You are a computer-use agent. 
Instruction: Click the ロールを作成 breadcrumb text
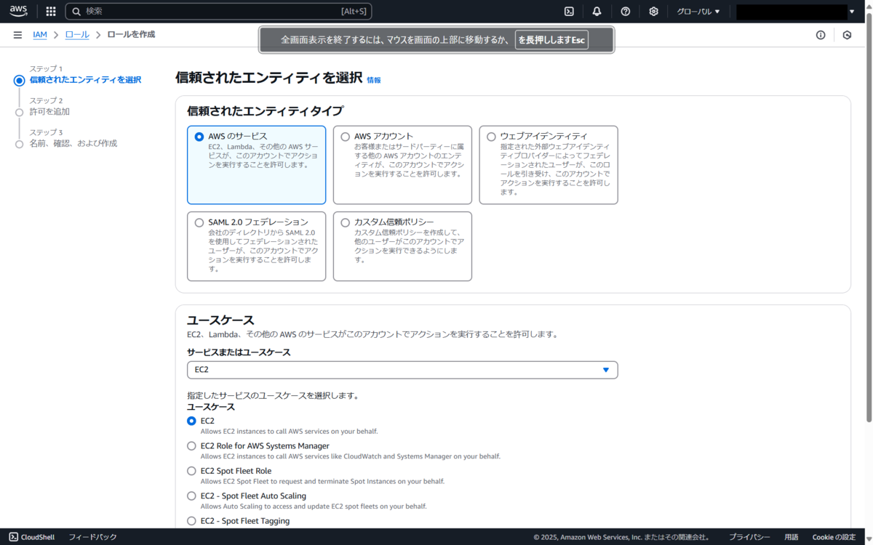131,35
